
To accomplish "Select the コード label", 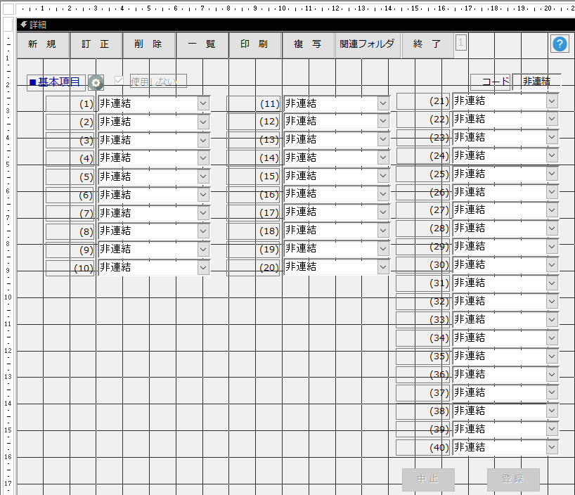I will 491,82.
